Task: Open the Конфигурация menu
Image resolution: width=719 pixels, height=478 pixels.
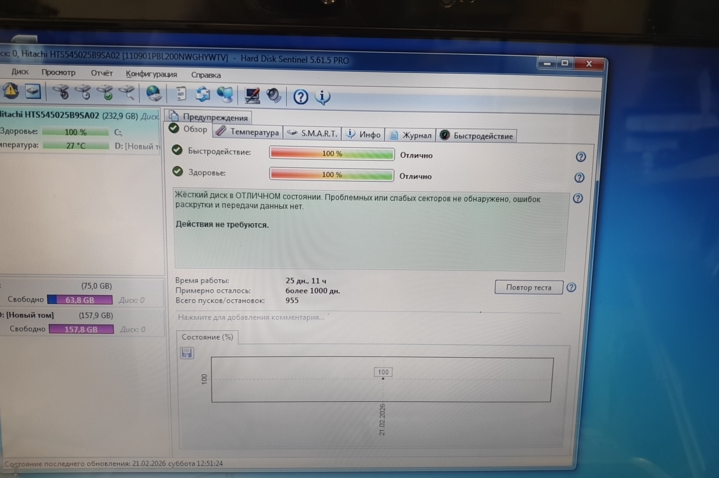Action: 151,74
